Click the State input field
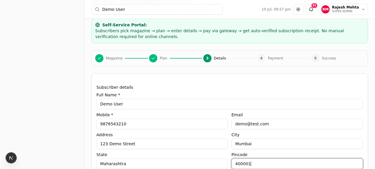 point(162,164)
